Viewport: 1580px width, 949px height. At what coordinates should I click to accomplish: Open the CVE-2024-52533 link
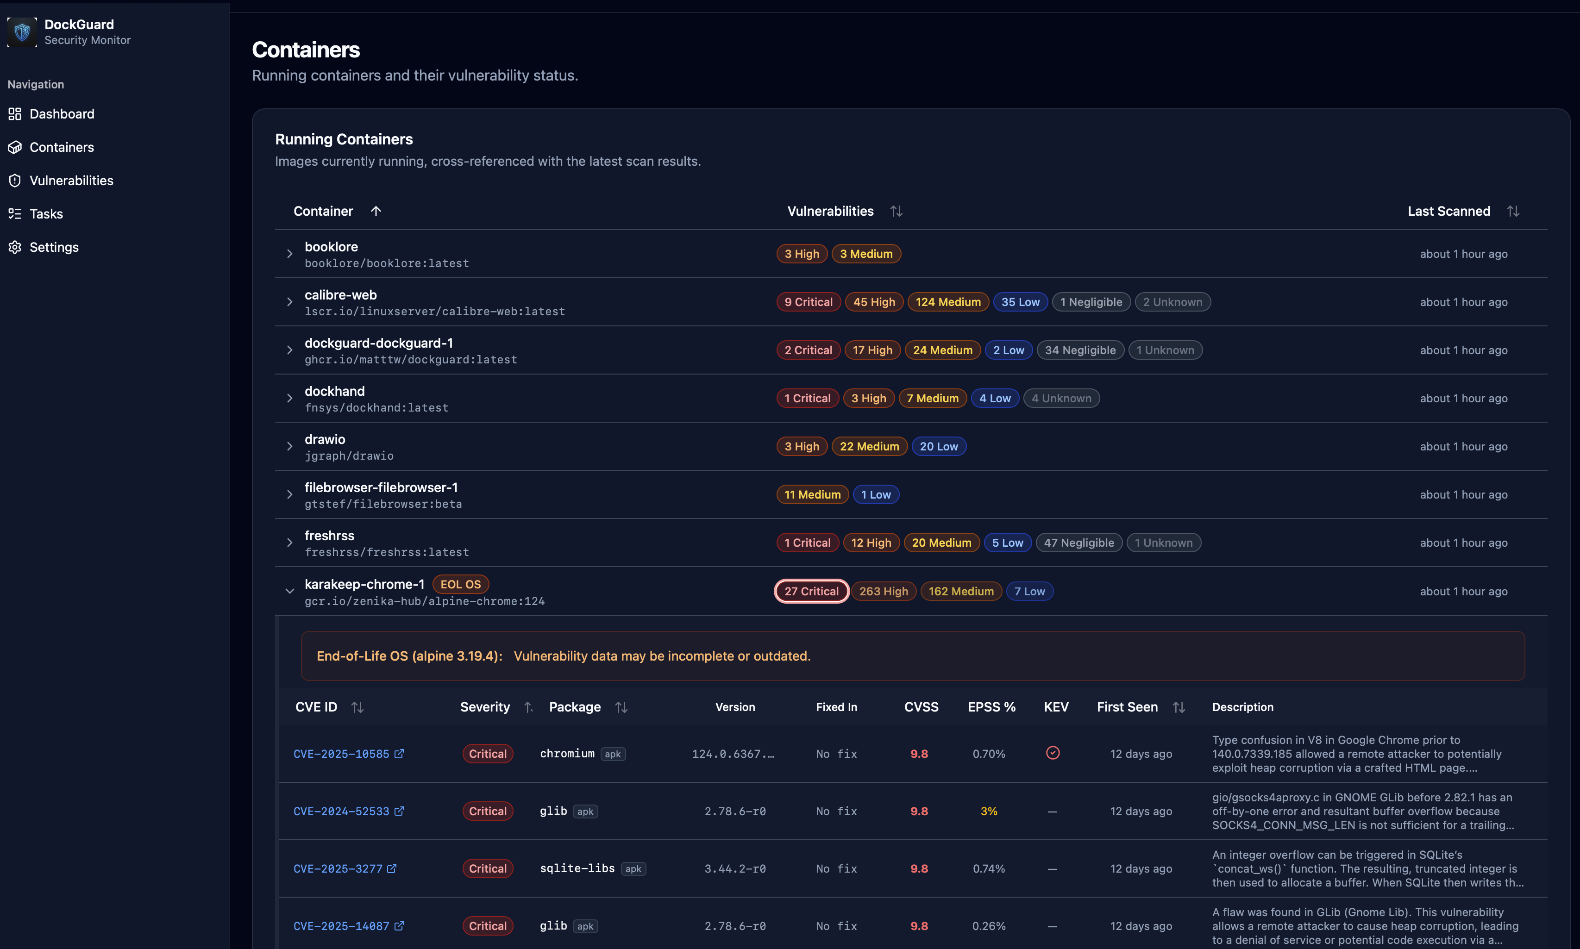[x=341, y=811]
